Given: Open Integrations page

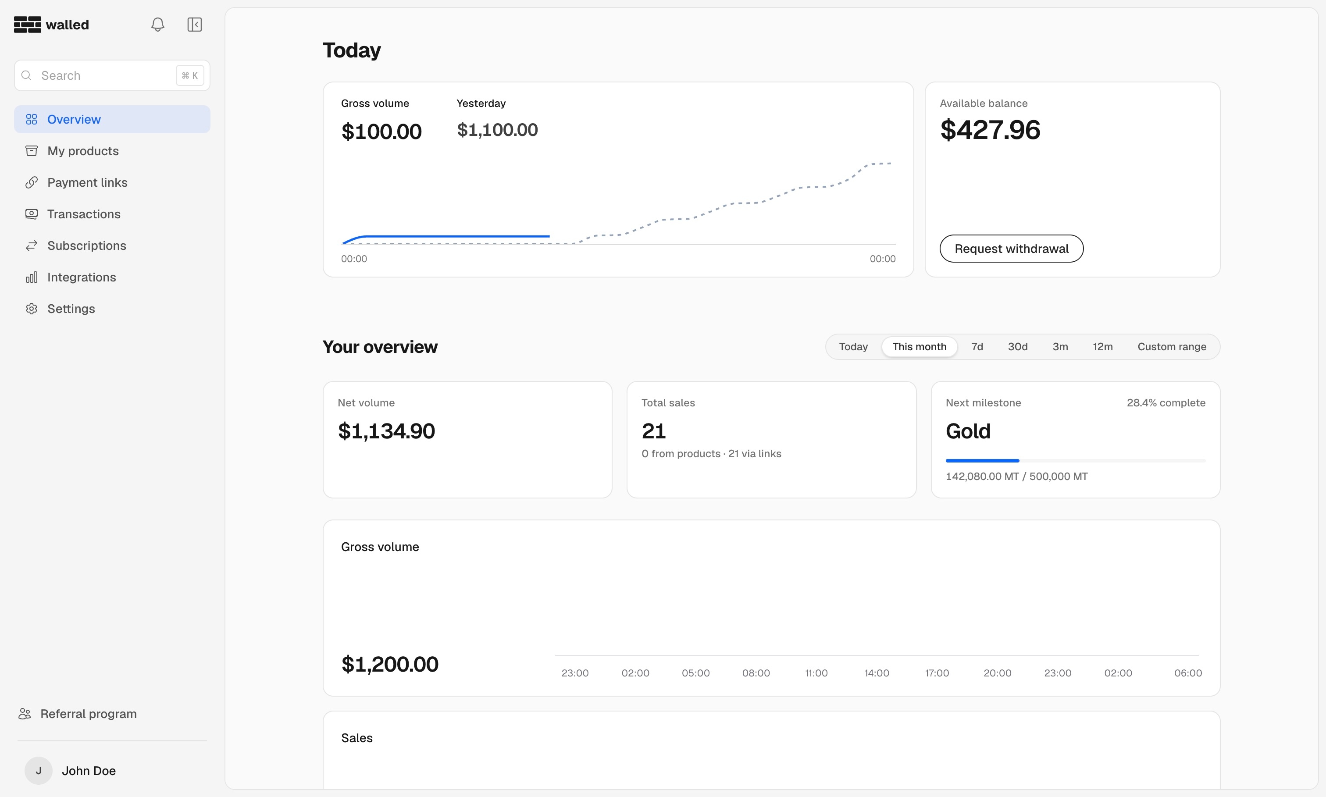Looking at the screenshot, I should point(112,277).
